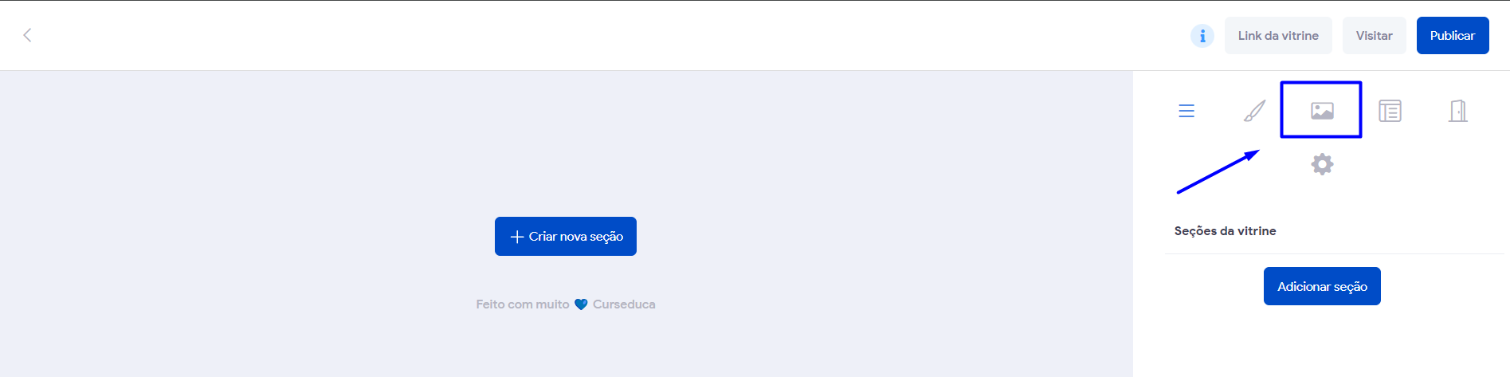Publish the showcase with the Publicar button
The image size is (1510, 377).
[1452, 36]
